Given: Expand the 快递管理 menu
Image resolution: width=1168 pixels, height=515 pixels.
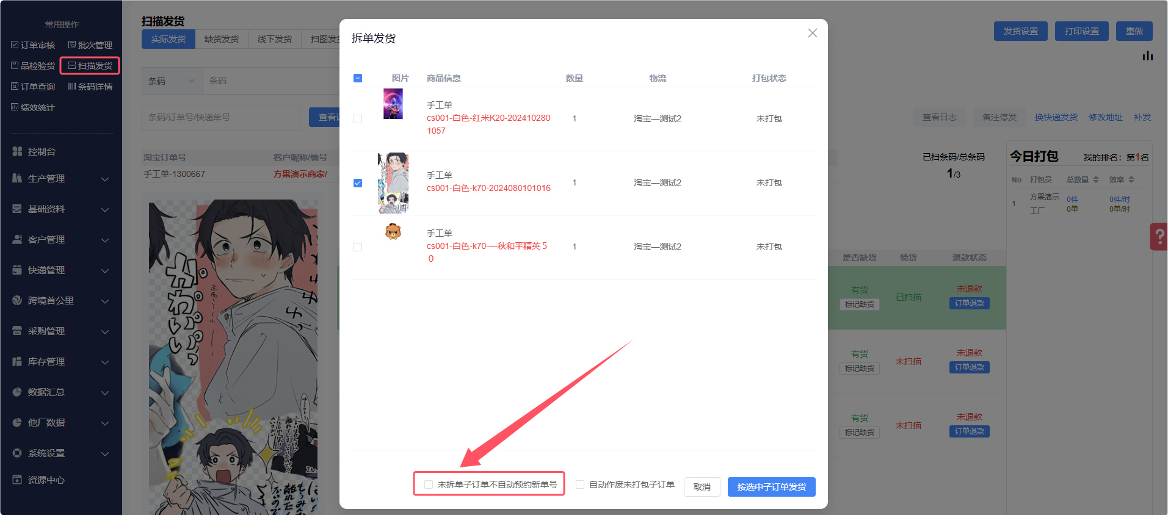Looking at the screenshot, I should (105, 270).
